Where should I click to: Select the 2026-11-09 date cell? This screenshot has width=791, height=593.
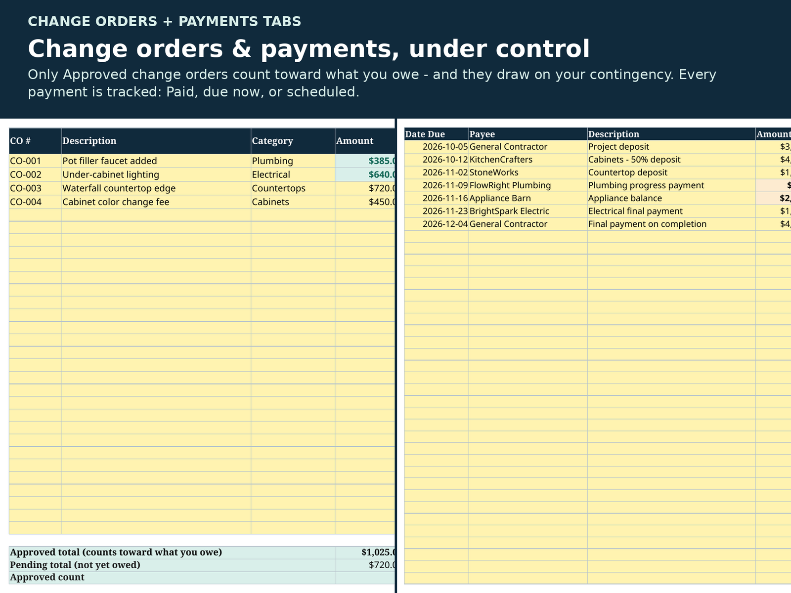point(437,185)
